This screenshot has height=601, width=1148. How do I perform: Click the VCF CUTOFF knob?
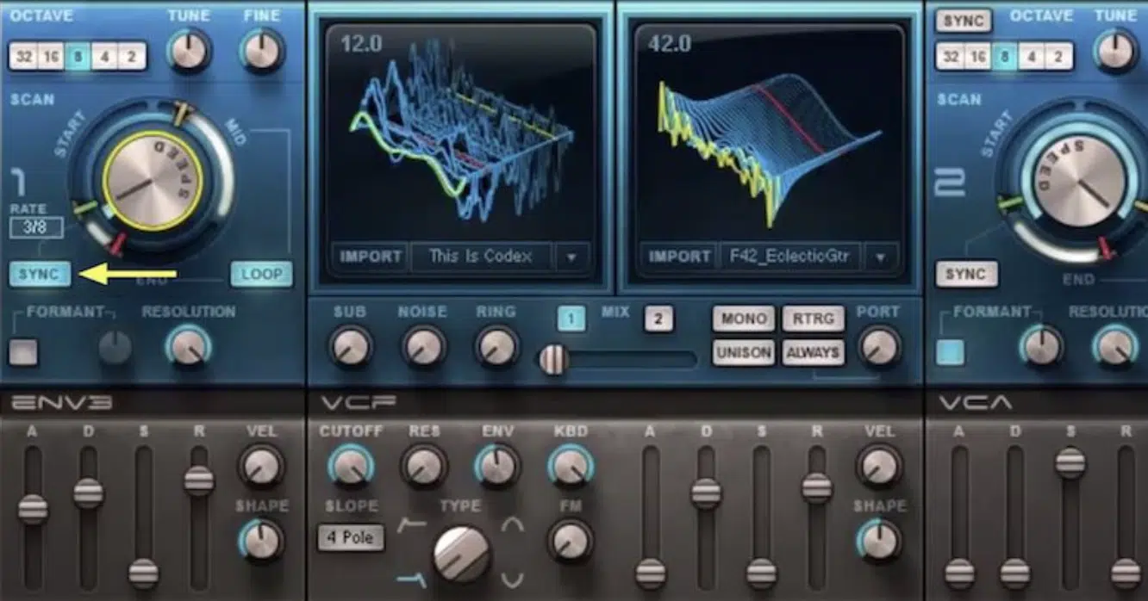(351, 467)
